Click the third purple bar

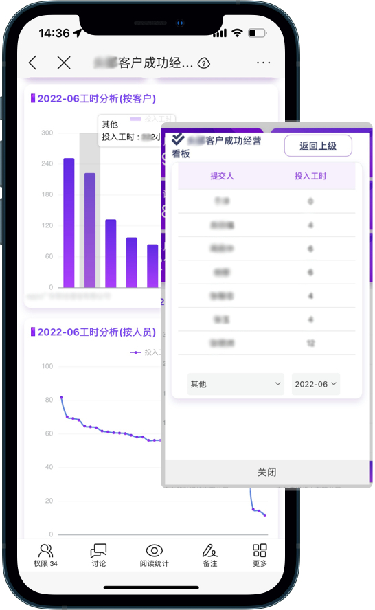point(111,253)
